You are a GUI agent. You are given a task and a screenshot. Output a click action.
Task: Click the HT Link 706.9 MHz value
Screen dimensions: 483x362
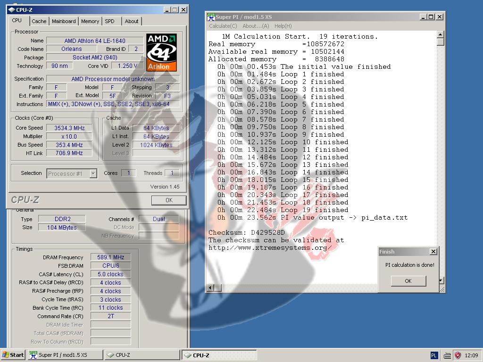pyautogui.click(x=69, y=153)
